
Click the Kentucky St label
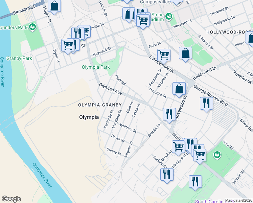[x=109, y=119]
